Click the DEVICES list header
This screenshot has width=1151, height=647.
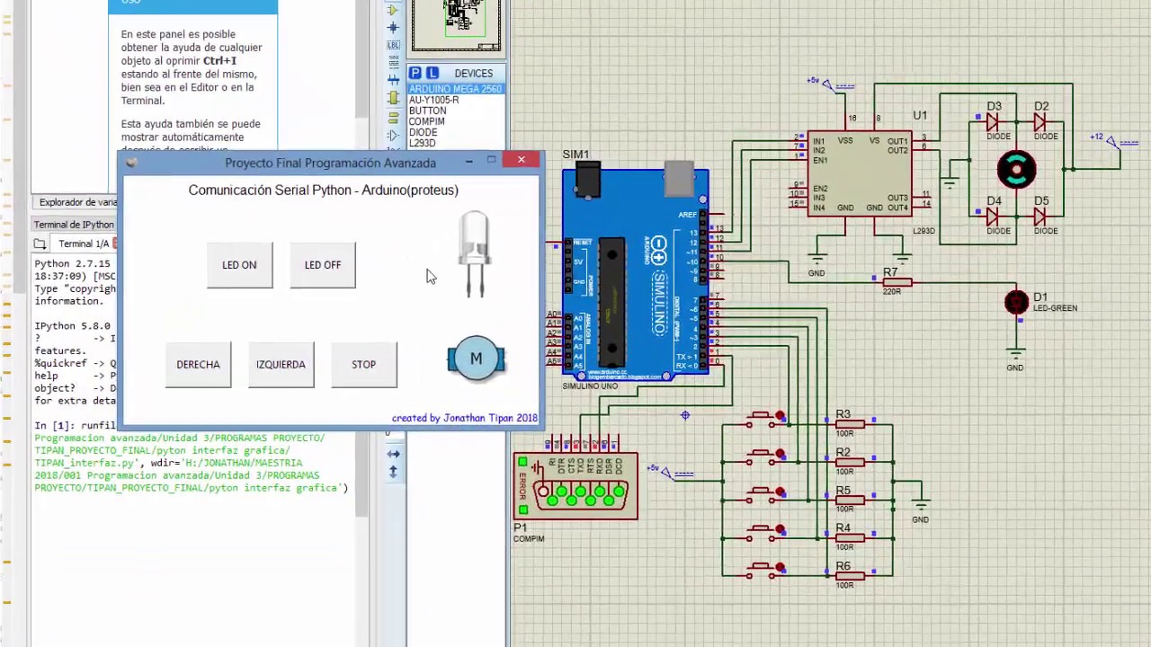[474, 73]
